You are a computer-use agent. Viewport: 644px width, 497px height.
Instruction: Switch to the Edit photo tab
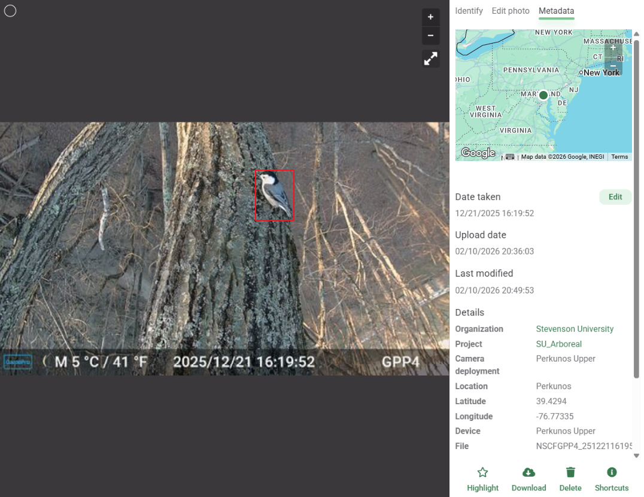pyautogui.click(x=511, y=11)
